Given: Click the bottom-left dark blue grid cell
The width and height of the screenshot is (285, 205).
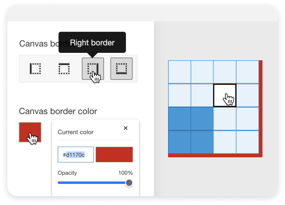Looking at the screenshot, I should [180, 142].
